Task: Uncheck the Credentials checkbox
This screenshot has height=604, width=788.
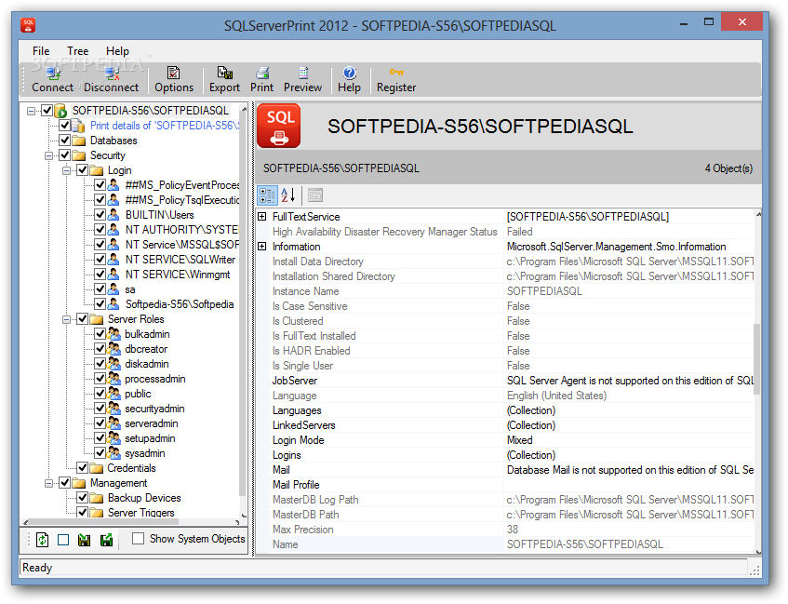Action: (83, 468)
